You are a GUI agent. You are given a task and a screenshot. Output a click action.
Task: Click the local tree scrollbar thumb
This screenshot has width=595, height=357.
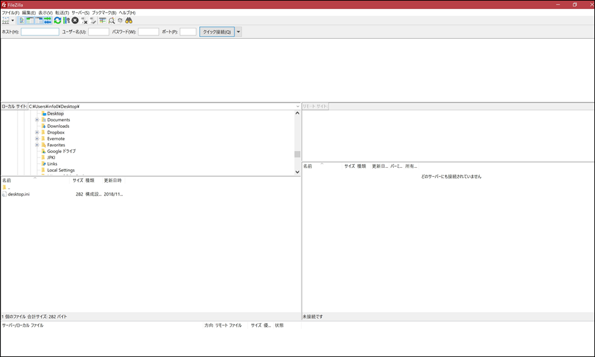pyautogui.click(x=297, y=154)
